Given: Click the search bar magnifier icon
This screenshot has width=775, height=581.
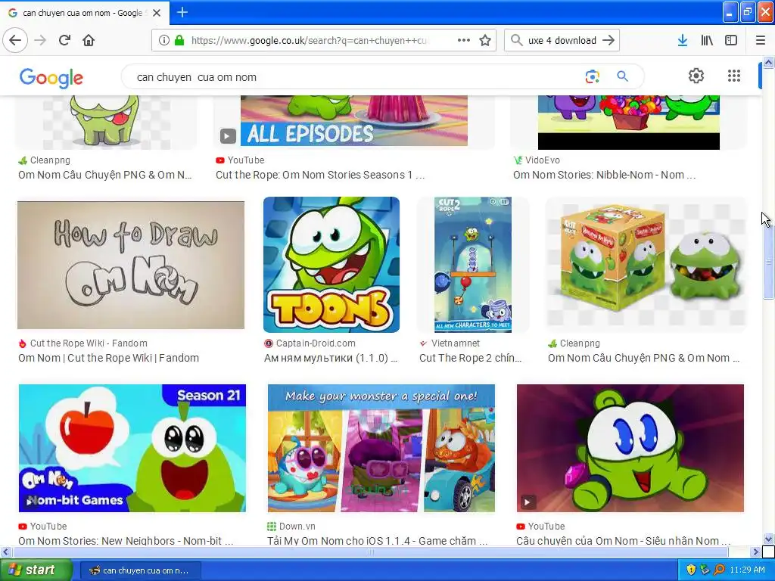Looking at the screenshot, I should (x=516, y=40).
